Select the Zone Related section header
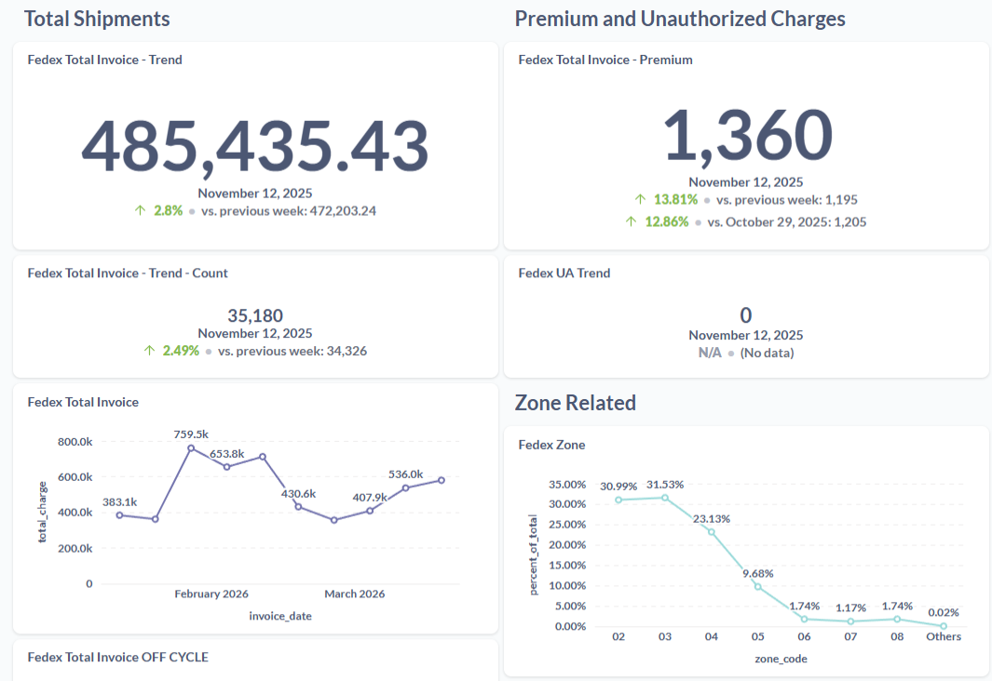Image resolution: width=992 pixels, height=681 pixels. pyautogui.click(x=575, y=403)
